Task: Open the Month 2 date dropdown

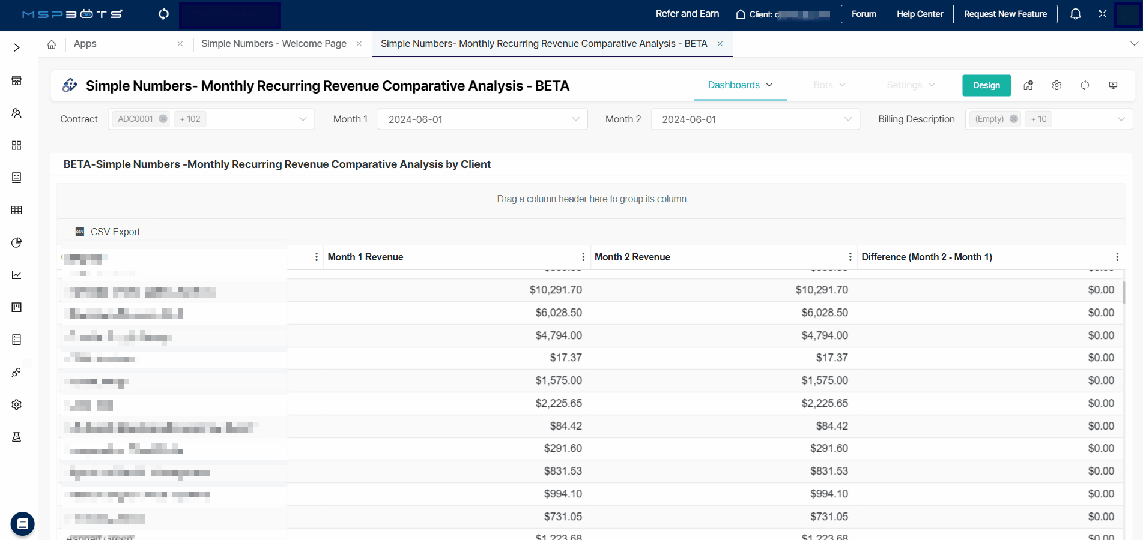Action: click(756, 119)
